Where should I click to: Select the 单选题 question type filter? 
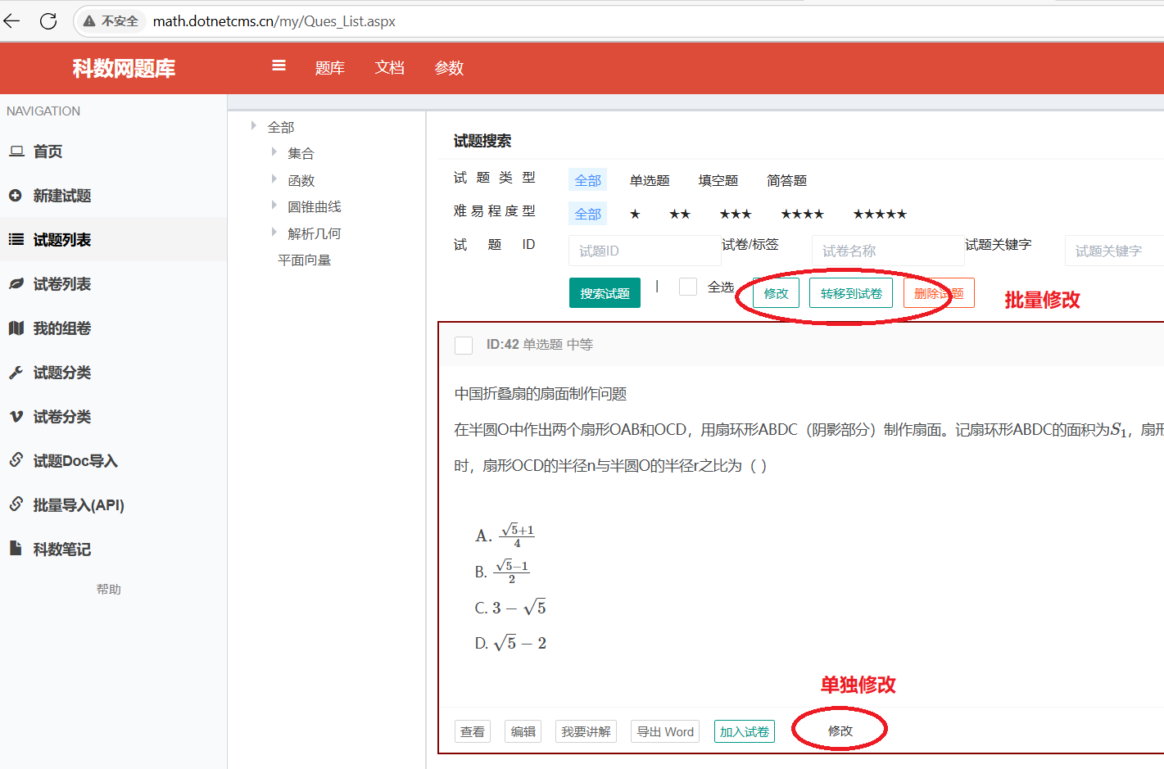point(650,180)
